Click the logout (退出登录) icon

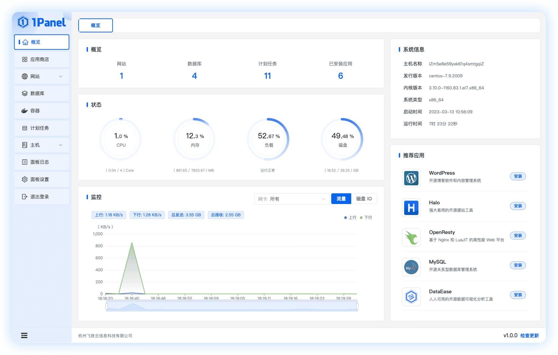(25, 197)
